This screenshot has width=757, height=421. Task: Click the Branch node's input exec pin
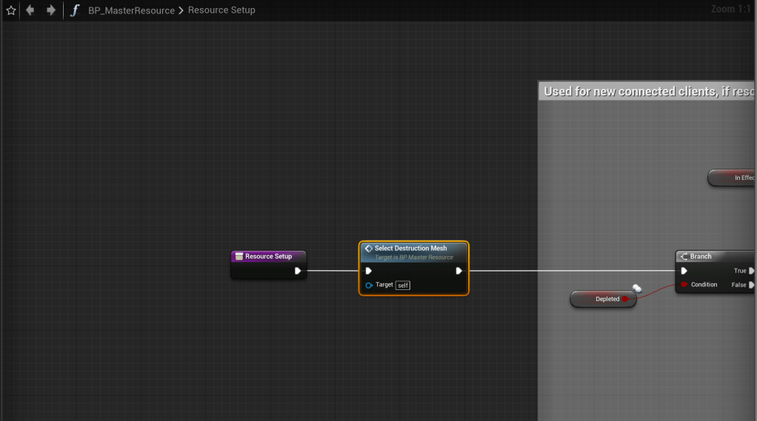click(684, 271)
